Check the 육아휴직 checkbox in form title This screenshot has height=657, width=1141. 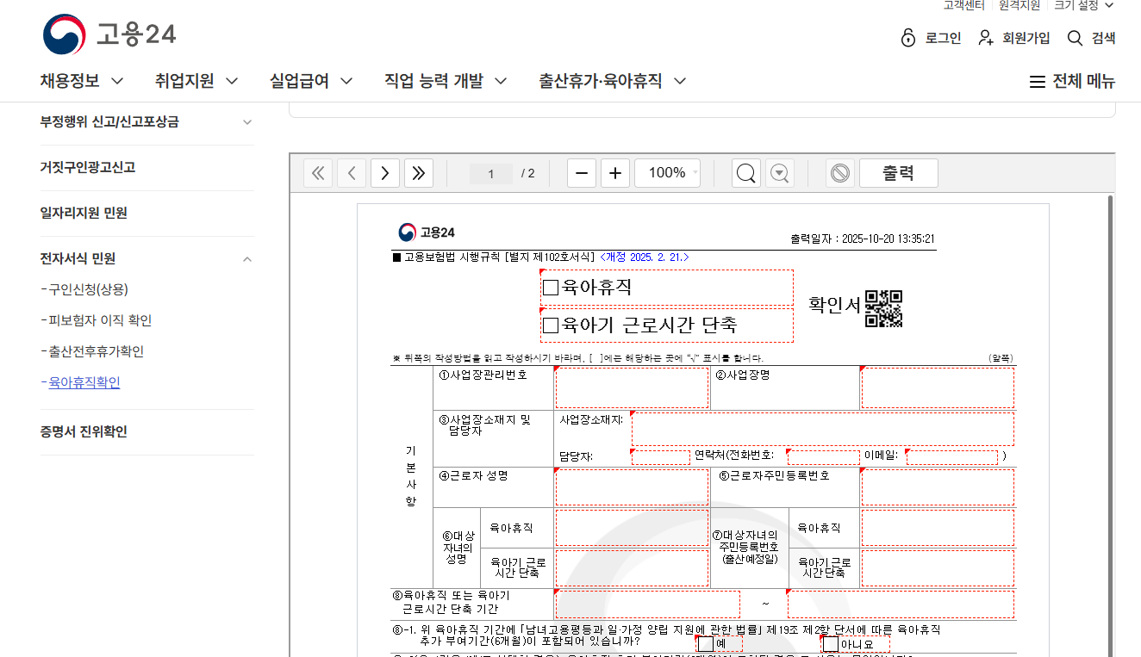(551, 288)
